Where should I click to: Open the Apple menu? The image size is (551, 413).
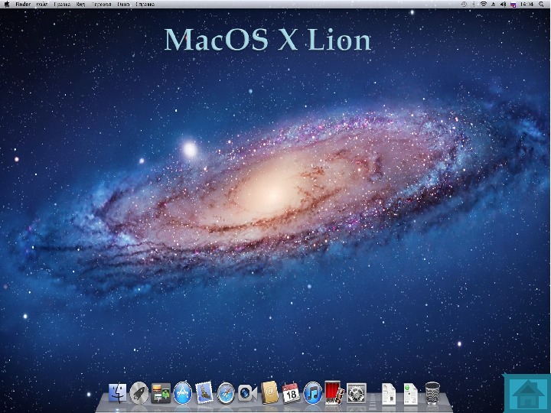click(x=6, y=5)
